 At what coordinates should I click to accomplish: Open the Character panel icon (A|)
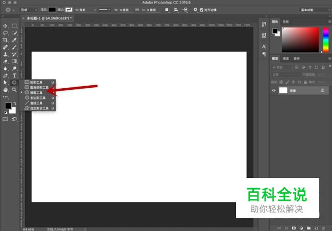264,46
